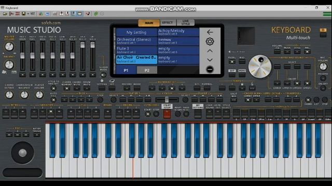This screenshot has width=332, height=186.
Task: Click the up chevron in the display
Action: pos(210,51)
